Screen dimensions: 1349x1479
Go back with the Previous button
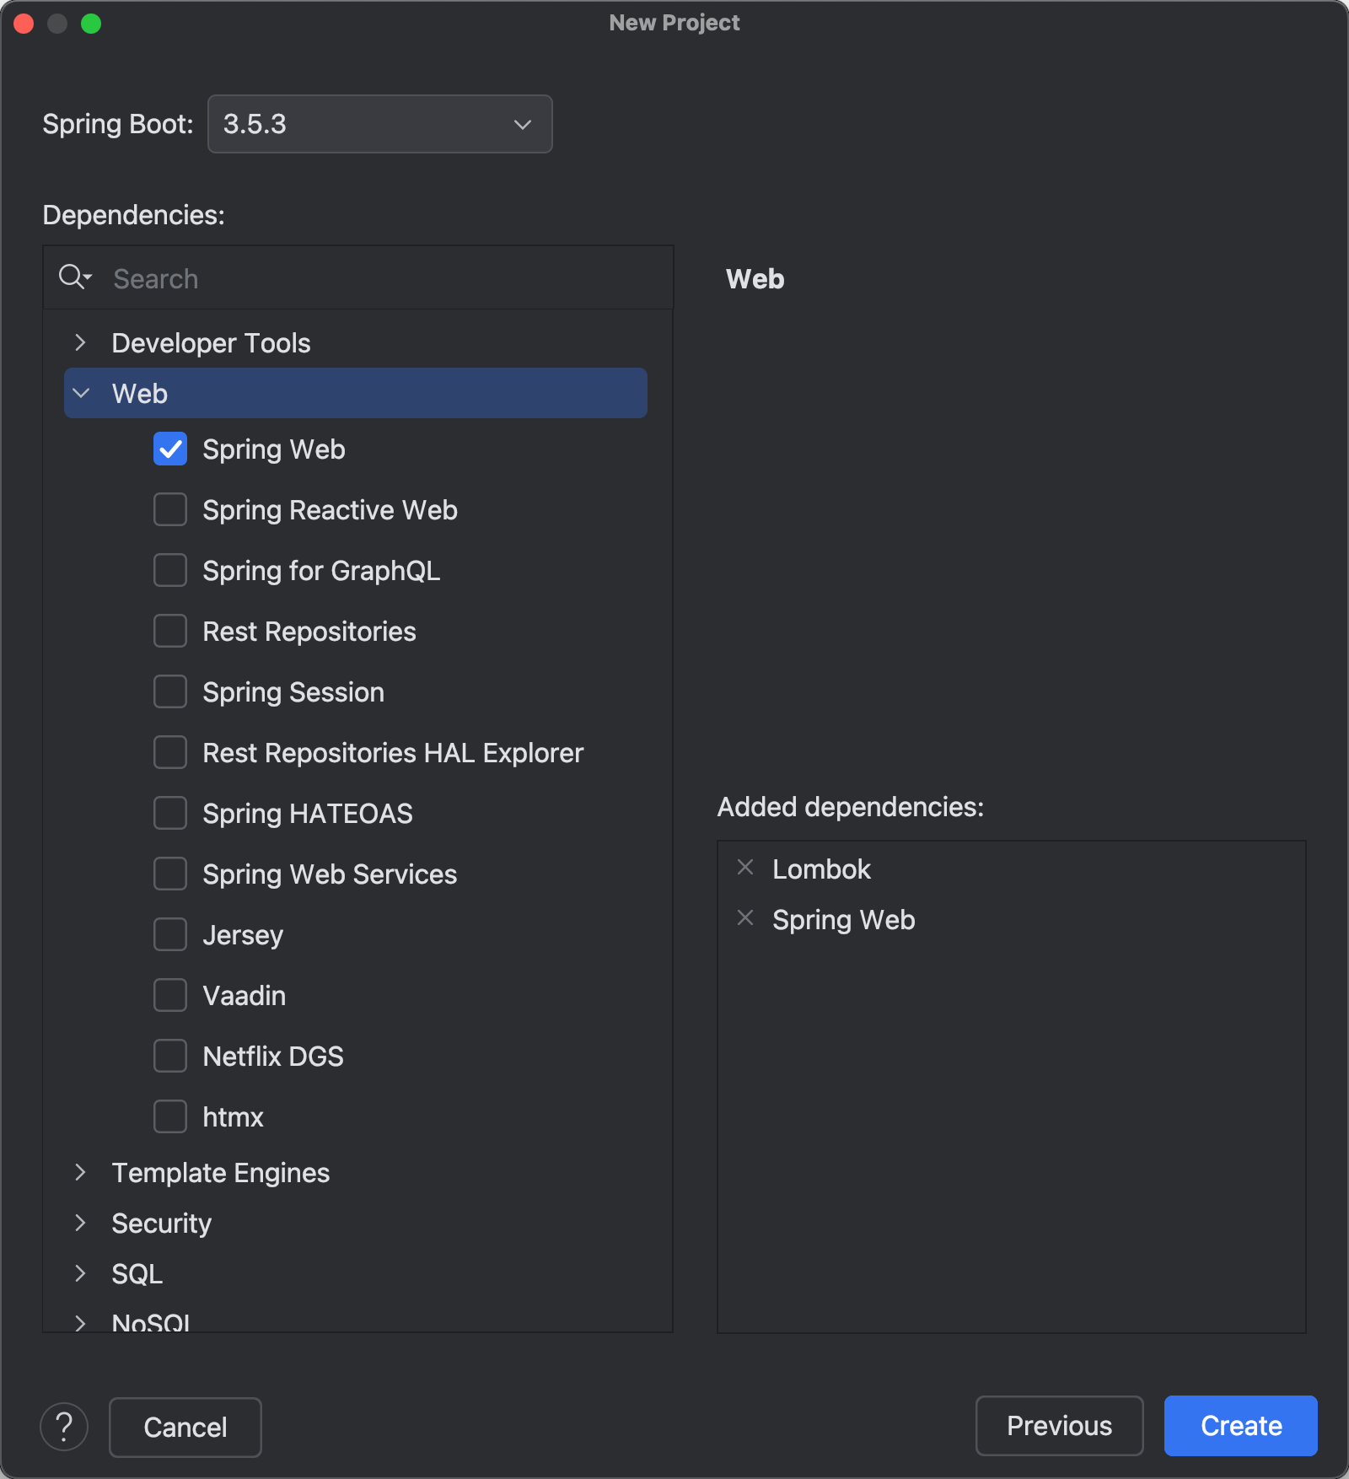pyautogui.click(x=1059, y=1426)
